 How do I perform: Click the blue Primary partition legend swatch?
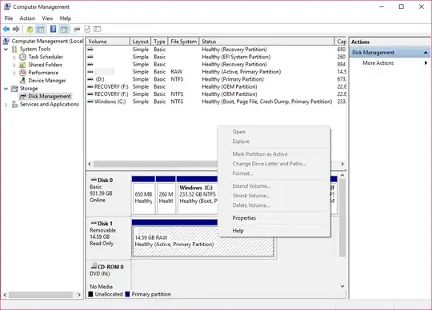pos(127,294)
